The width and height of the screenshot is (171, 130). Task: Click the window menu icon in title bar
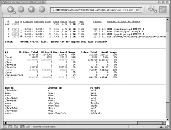4,2
